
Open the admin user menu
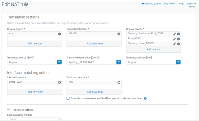191,4
